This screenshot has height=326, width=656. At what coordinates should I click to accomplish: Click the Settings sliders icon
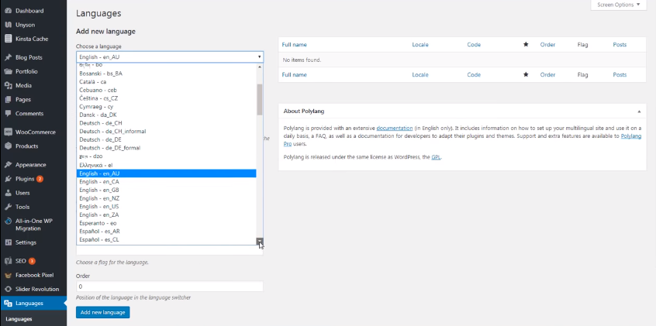point(8,242)
